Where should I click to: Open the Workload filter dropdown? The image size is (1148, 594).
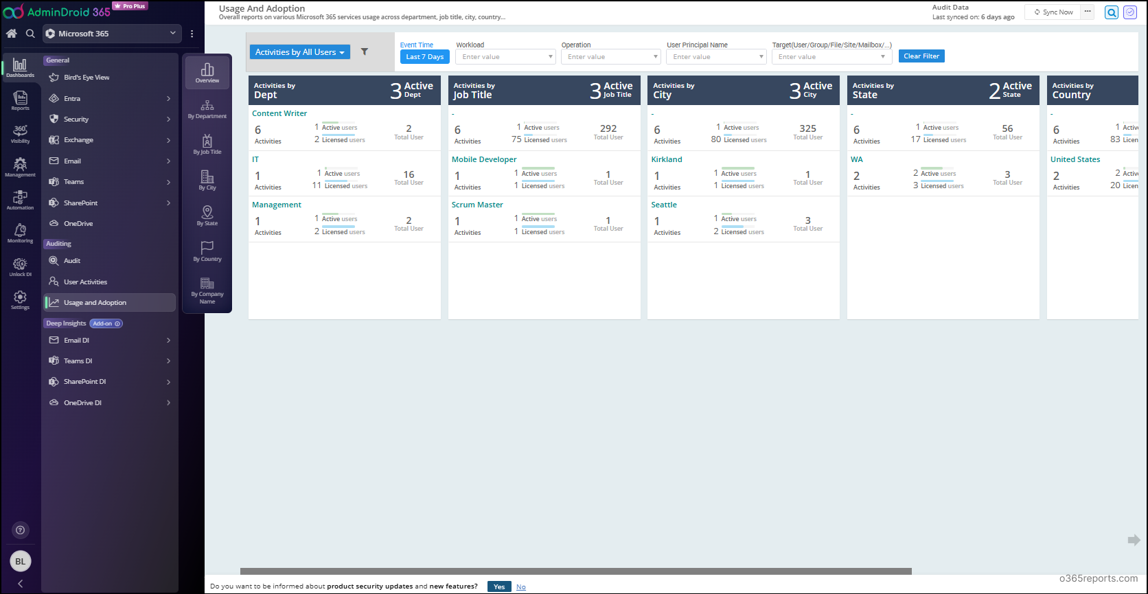pyautogui.click(x=505, y=57)
